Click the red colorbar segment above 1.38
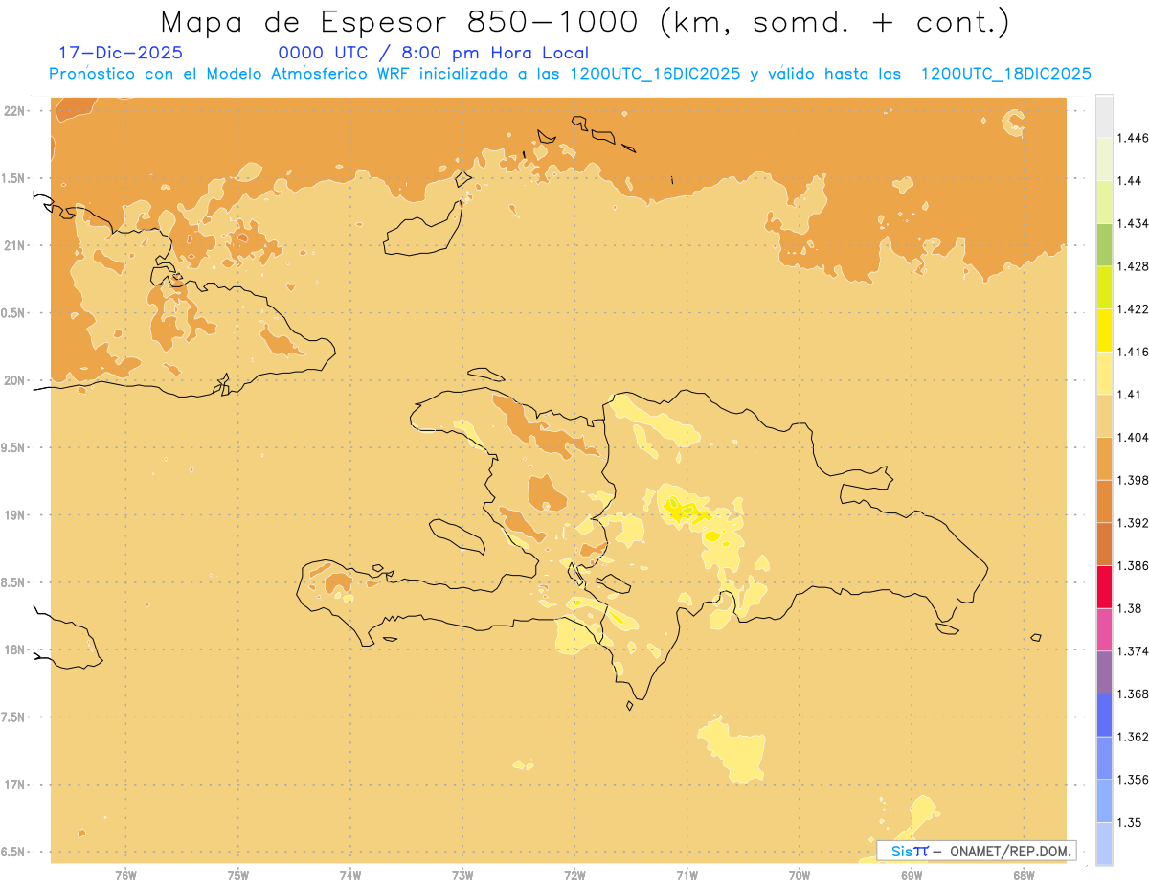Image resolution: width=1149 pixels, height=888 pixels. [1104, 587]
